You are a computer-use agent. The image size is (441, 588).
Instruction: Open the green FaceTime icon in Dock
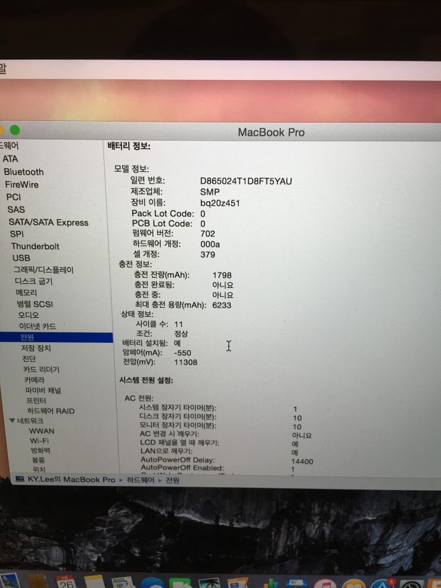179,584
